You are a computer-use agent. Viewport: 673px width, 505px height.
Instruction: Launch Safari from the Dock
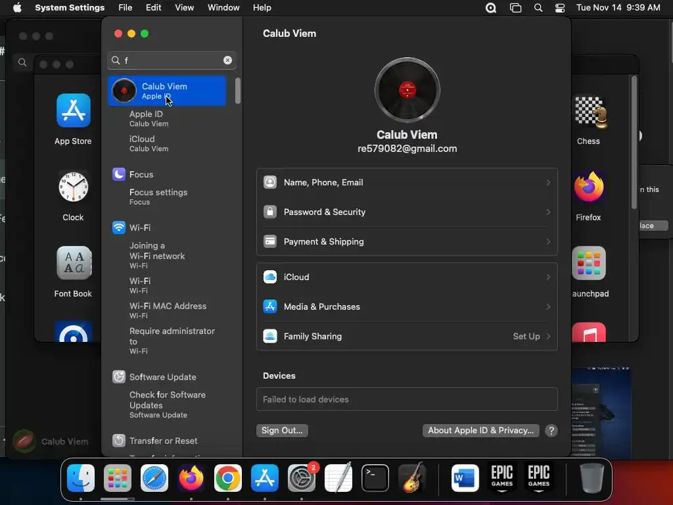(154, 478)
